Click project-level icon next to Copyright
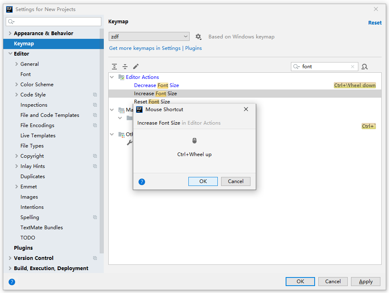 (95, 156)
